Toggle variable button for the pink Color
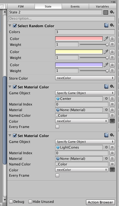The image size is (119, 206). tap(112, 39)
